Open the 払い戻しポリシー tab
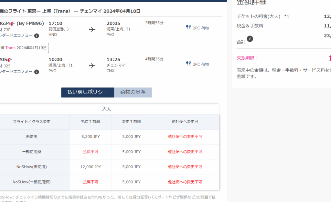The height and width of the screenshot is (202, 331). point(87,92)
